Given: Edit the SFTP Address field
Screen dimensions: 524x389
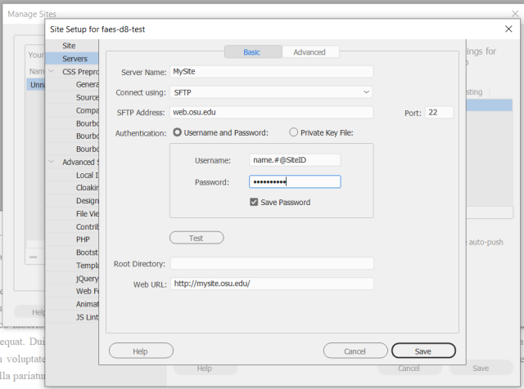Looking at the screenshot, I should pyautogui.click(x=271, y=113).
